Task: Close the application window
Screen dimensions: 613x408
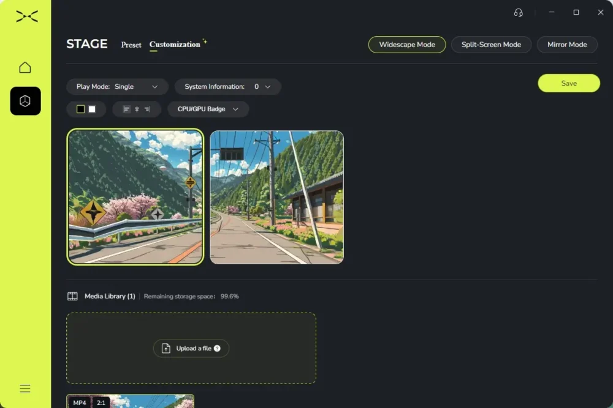Action: (601, 12)
